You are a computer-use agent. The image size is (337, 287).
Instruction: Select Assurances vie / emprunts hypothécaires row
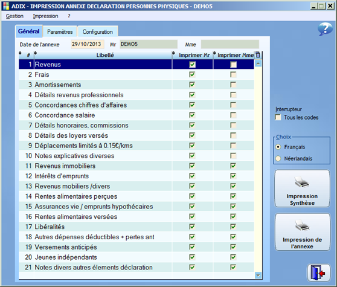(x=136, y=207)
